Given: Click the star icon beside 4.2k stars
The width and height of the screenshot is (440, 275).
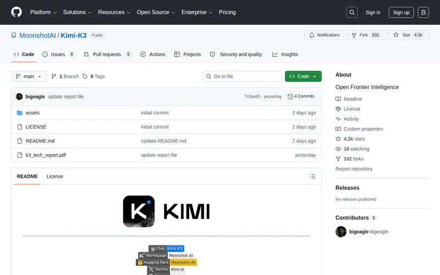Looking at the screenshot, I should pyautogui.click(x=338, y=139).
